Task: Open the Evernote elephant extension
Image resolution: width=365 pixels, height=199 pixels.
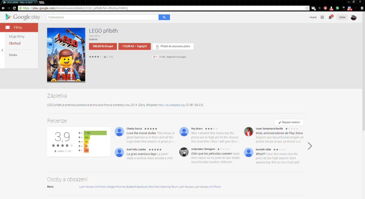Action: (319, 8)
